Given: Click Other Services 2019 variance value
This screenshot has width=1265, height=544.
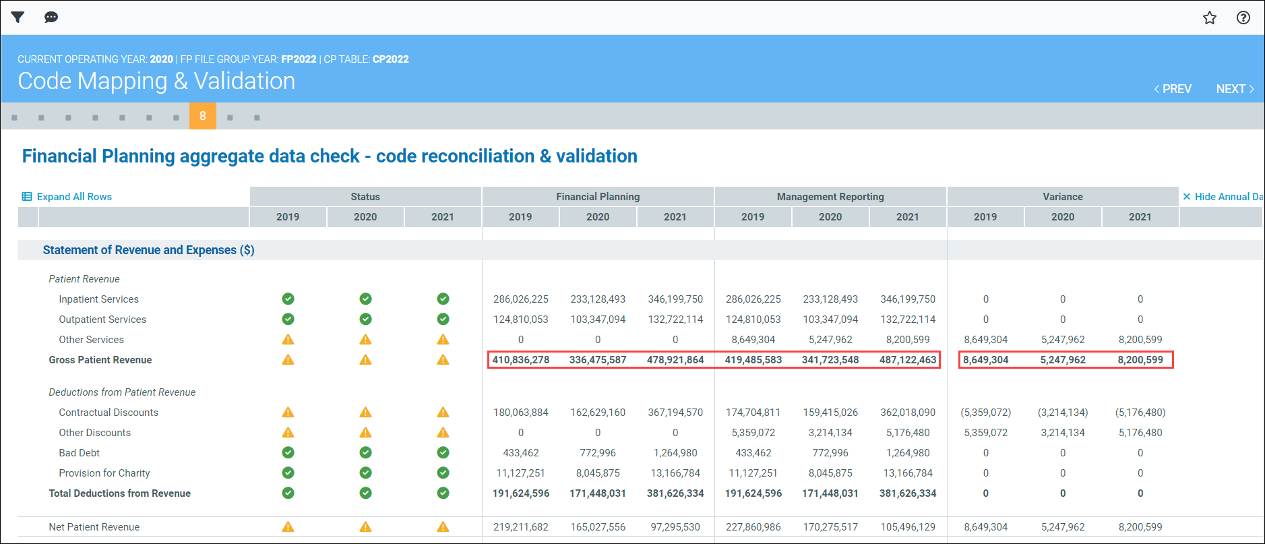Looking at the screenshot, I should pos(985,340).
